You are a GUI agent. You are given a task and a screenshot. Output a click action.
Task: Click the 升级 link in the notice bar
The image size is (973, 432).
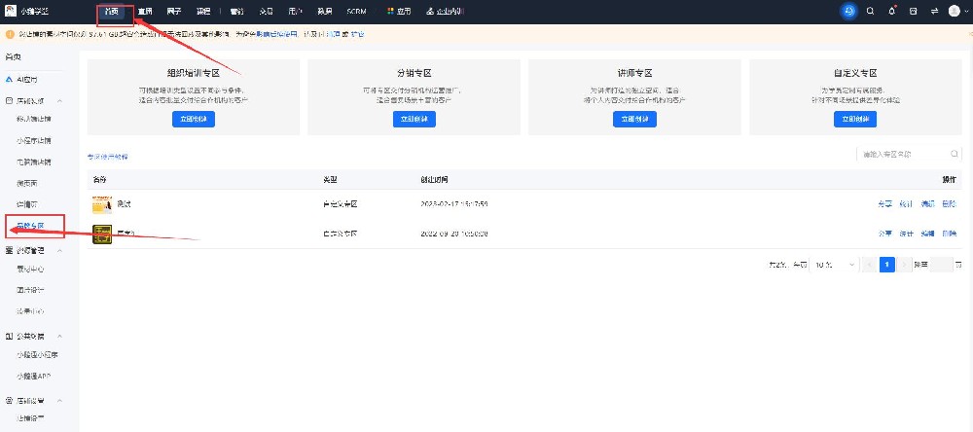click(x=357, y=34)
